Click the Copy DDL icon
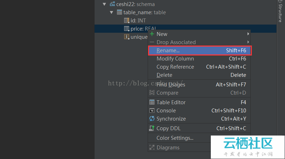Viewport: 285px width, 159px height. click(152, 128)
